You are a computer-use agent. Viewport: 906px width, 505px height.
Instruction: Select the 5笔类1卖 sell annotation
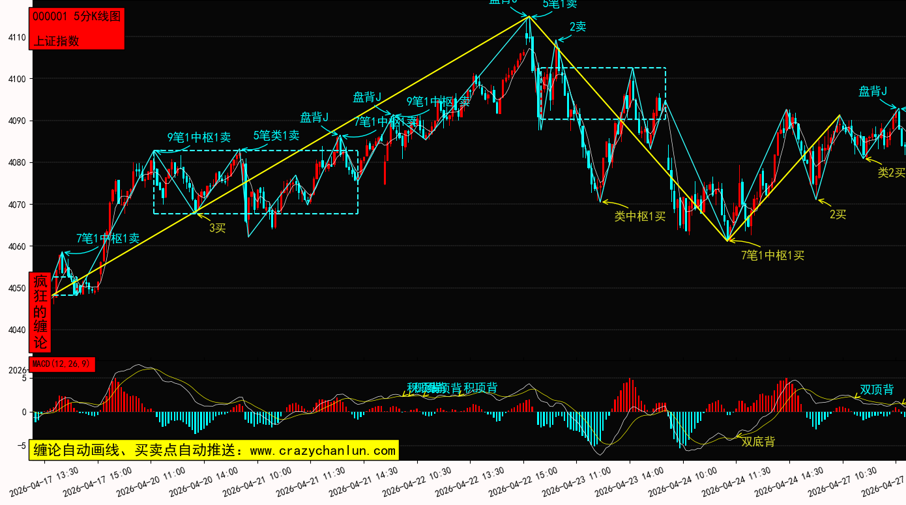[276, 136]
